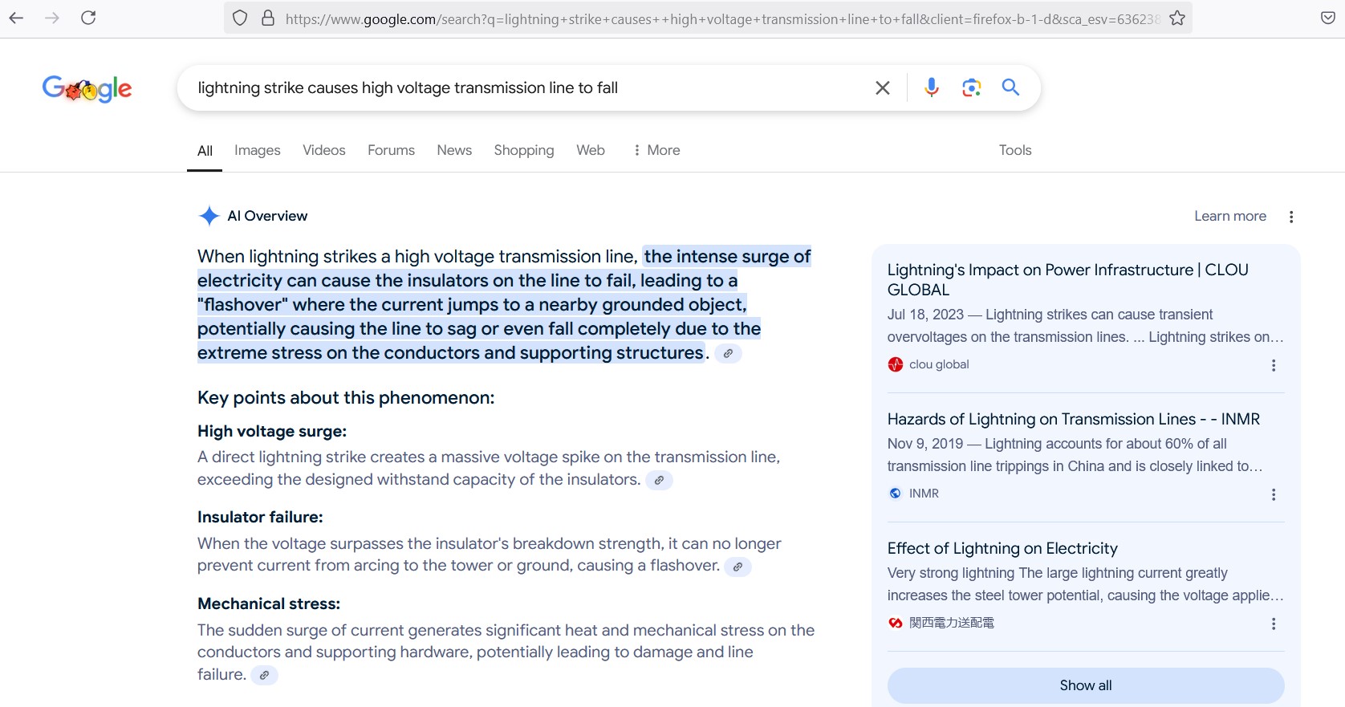Bookmark this page with the star icon
The height and width of the screenshot is (707, 1345).
click(x=1176, y=18)
